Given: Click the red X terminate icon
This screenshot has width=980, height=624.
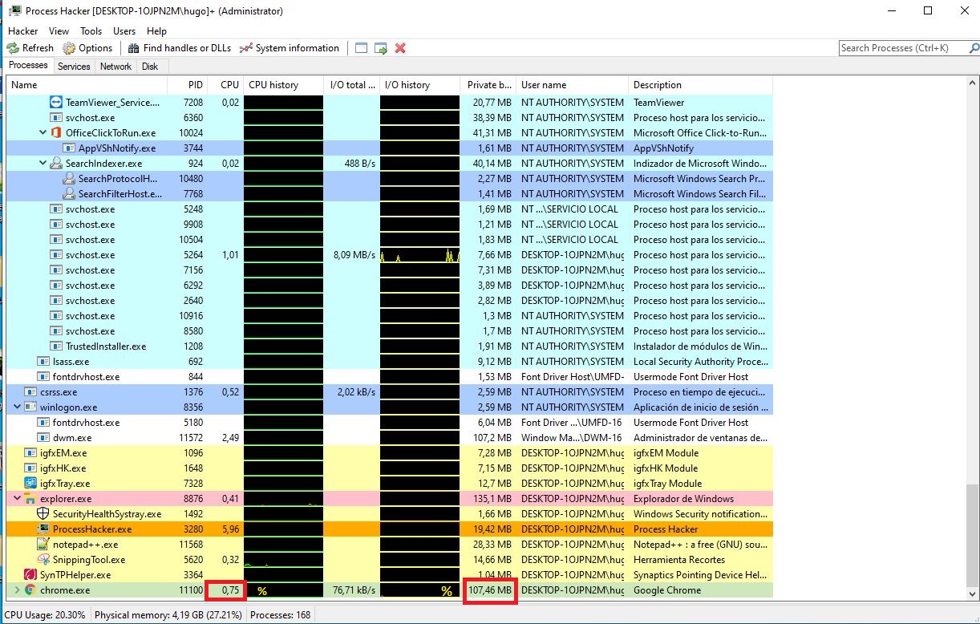Looking at the screenshot, I should (400, 48).
